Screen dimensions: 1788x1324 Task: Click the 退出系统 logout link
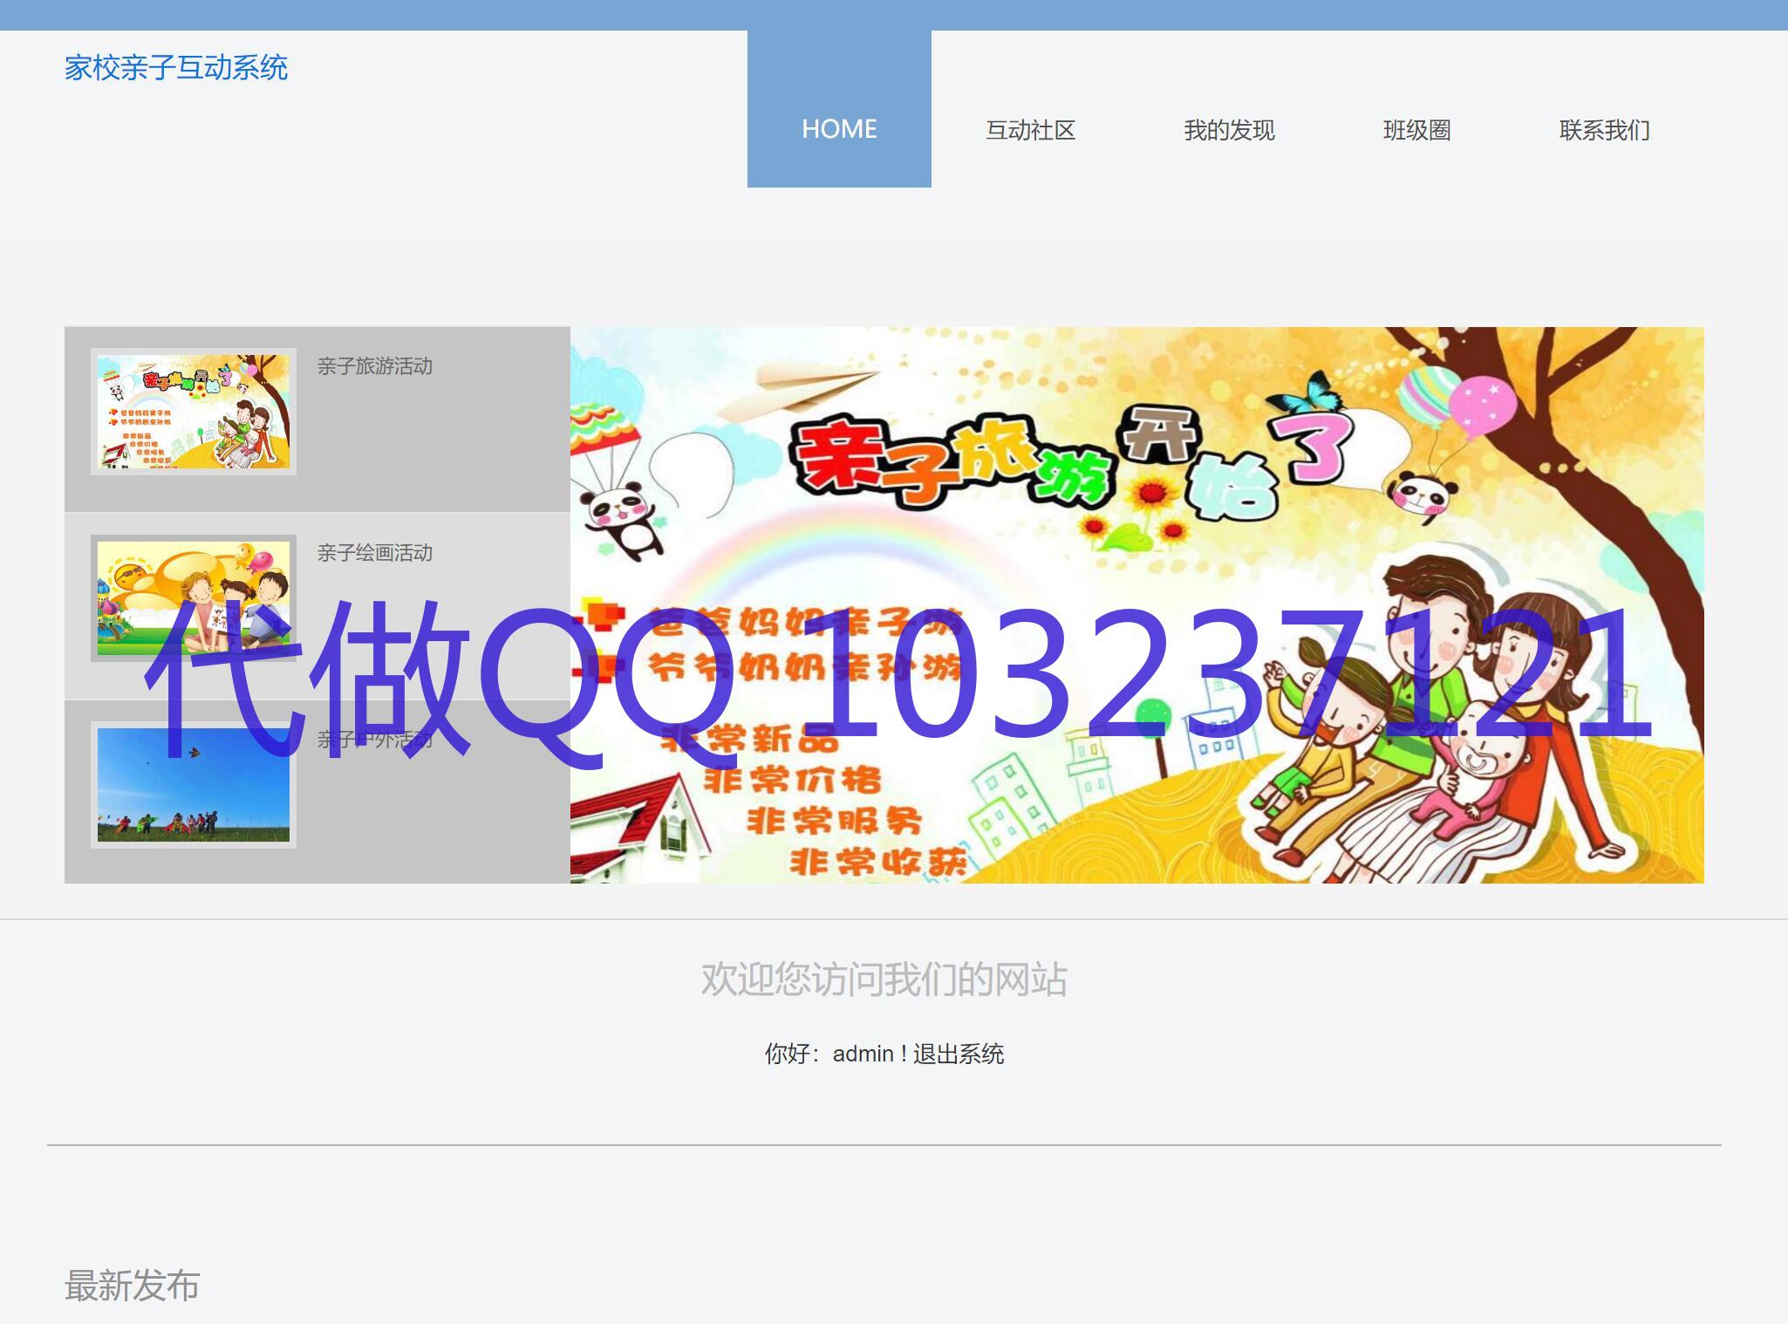(x=959, y=1054)
